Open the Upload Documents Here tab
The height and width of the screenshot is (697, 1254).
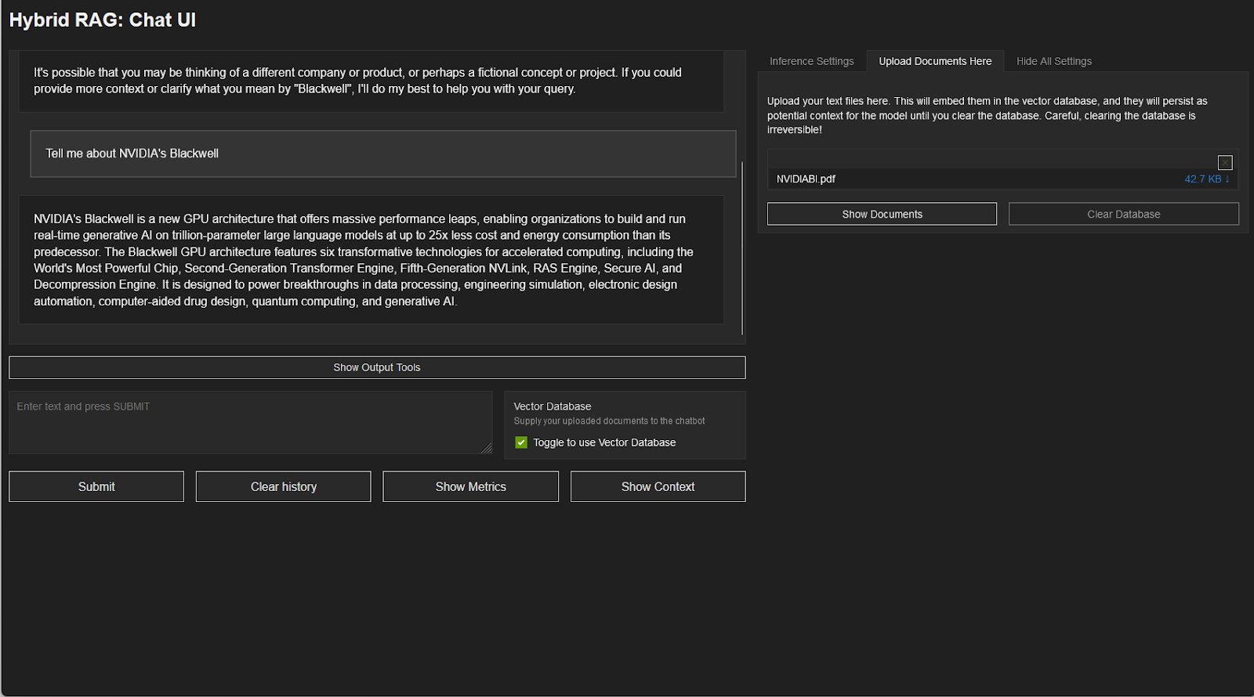(x=935, y=61)
